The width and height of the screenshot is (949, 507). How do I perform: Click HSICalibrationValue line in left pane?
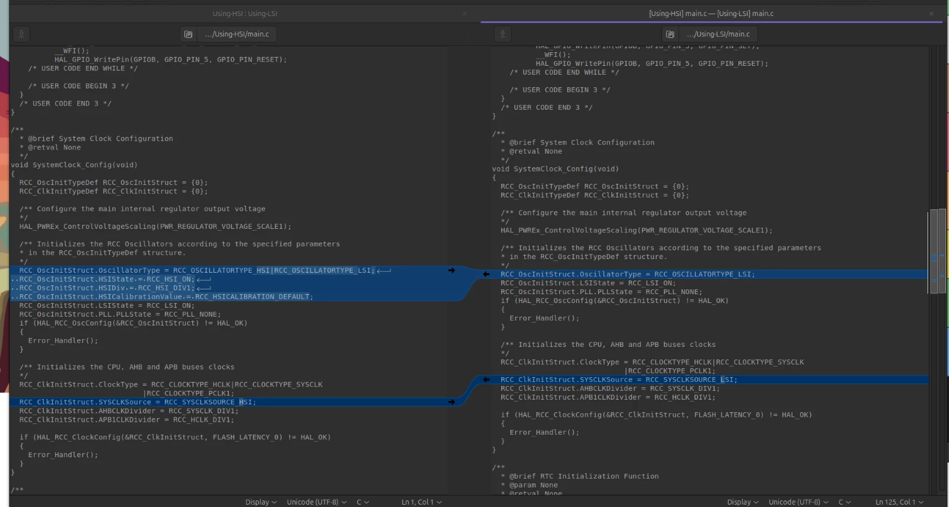click(162, 297)
